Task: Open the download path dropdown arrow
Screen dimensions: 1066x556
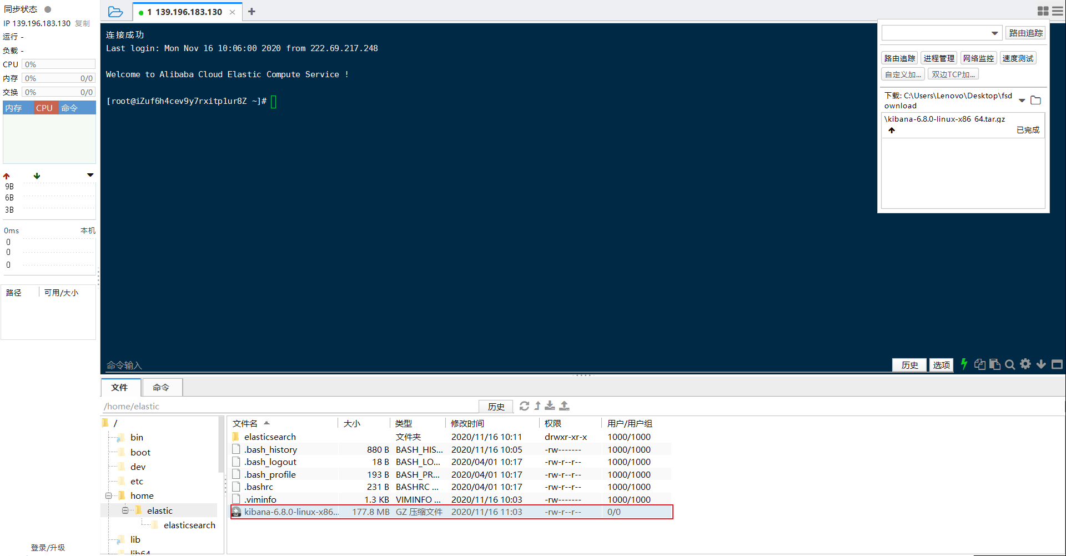Action: [1022, 101]
